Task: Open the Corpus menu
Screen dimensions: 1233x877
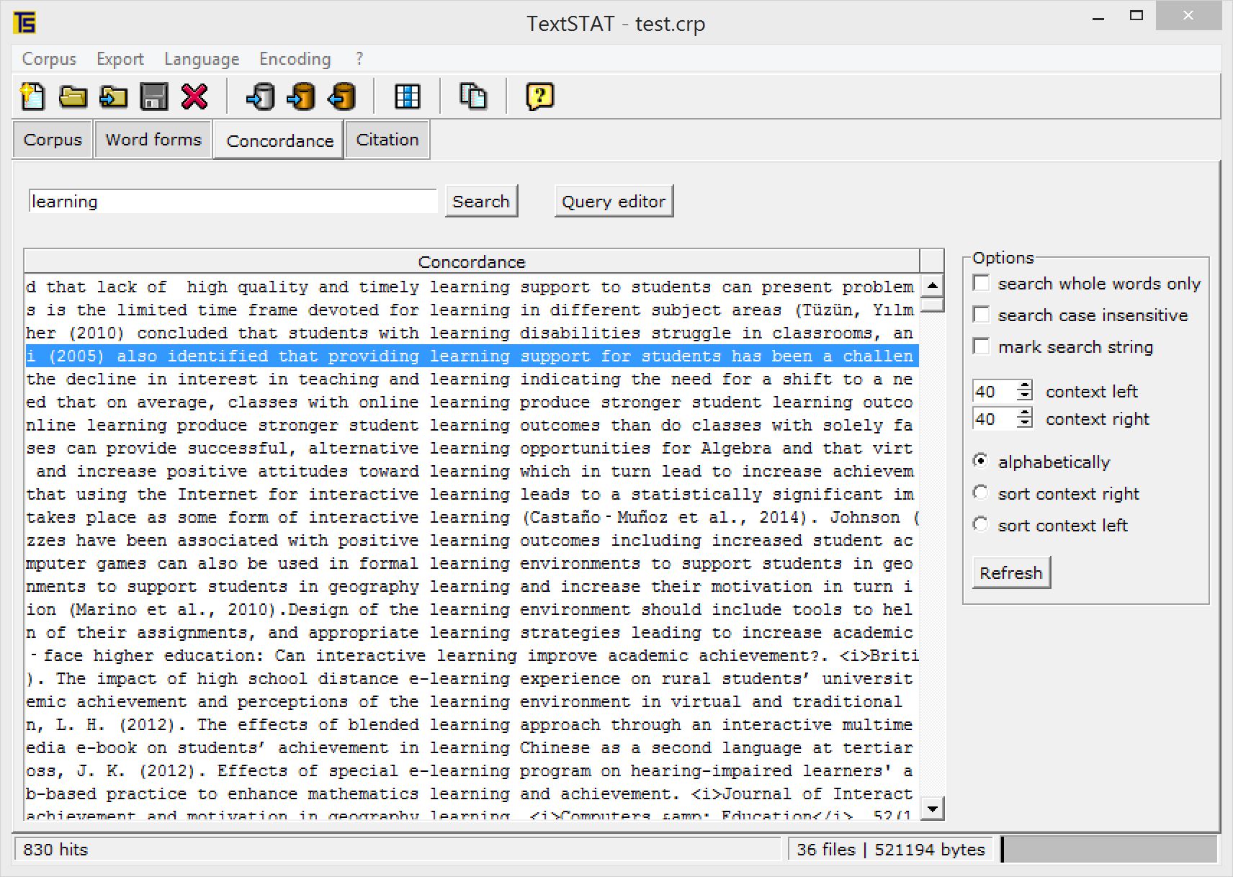Action: 49,59
